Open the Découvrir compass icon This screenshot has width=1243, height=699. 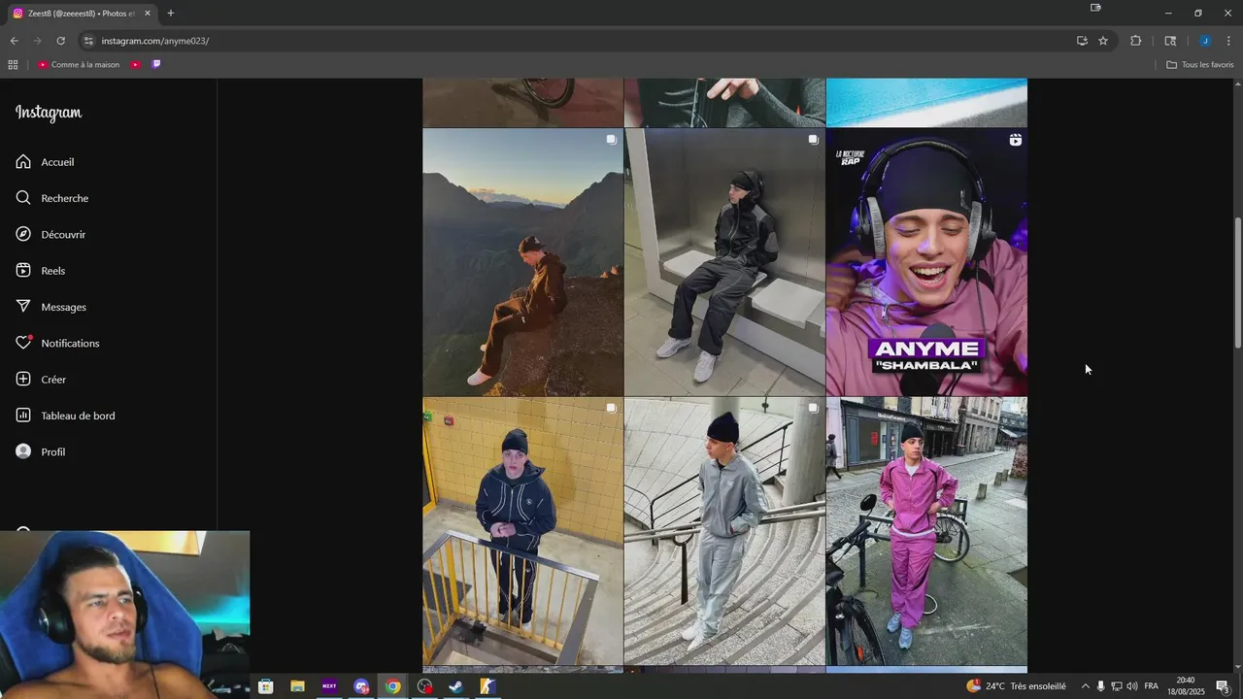click(23, 234)
